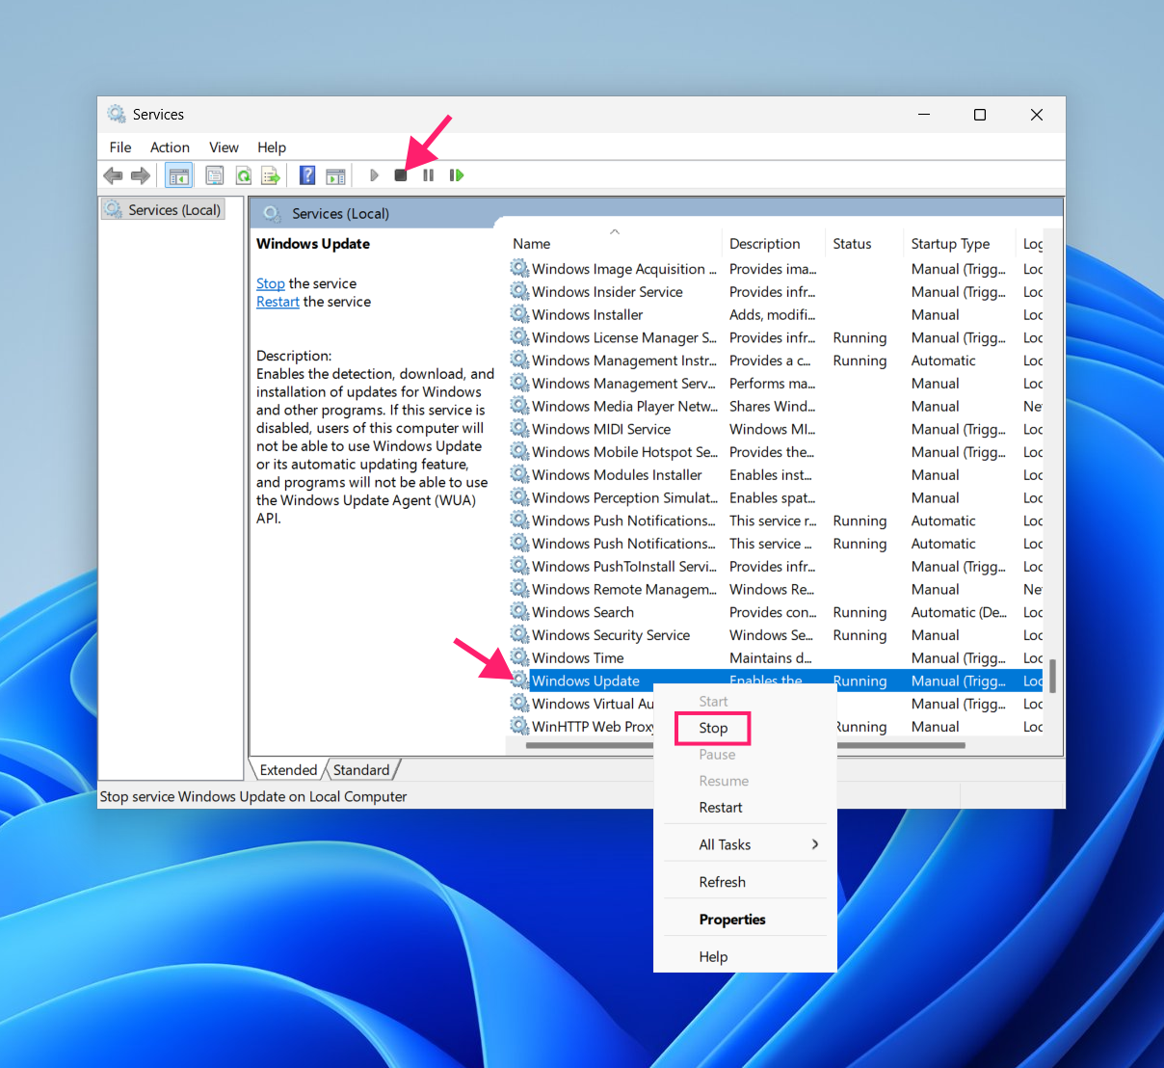The width and height of the screenshot is (1164, 1068).
Task: Select the Windows Virtual Au row
Action: click(581, 704)
